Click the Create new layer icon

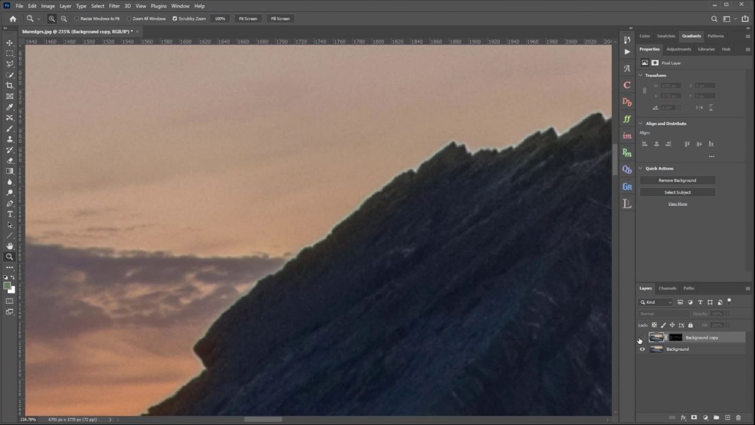click(727, 417)
